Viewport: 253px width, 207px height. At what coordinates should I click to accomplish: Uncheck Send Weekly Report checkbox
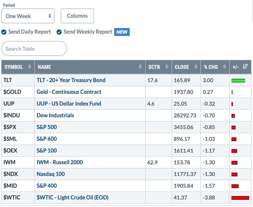click(59, 32)
